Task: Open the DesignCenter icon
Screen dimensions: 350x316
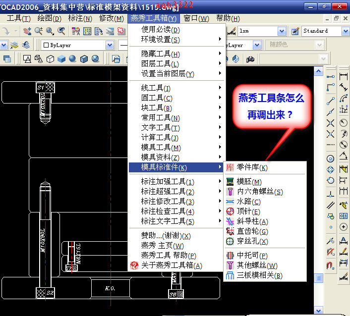Action: 87,31
